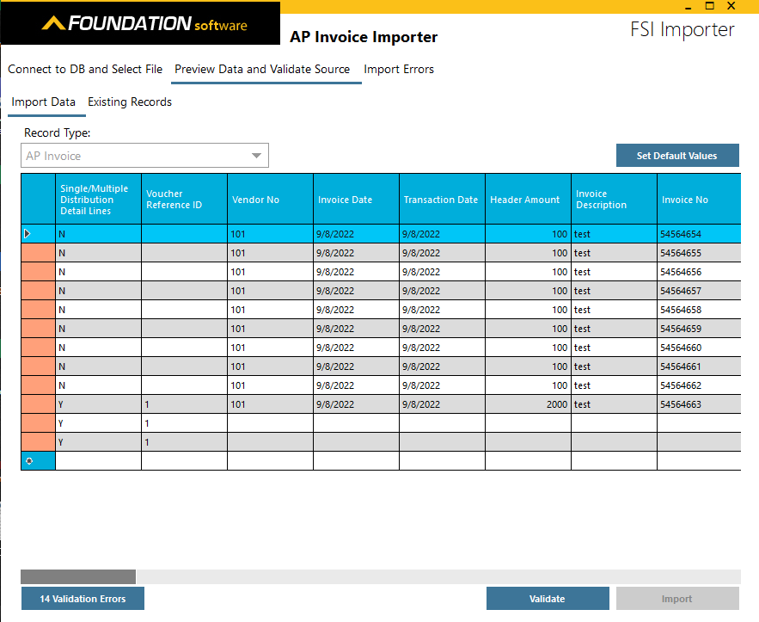The image size is (759, 622).
Task: Click the Header Amount column header
Action: tap(528, 200)
